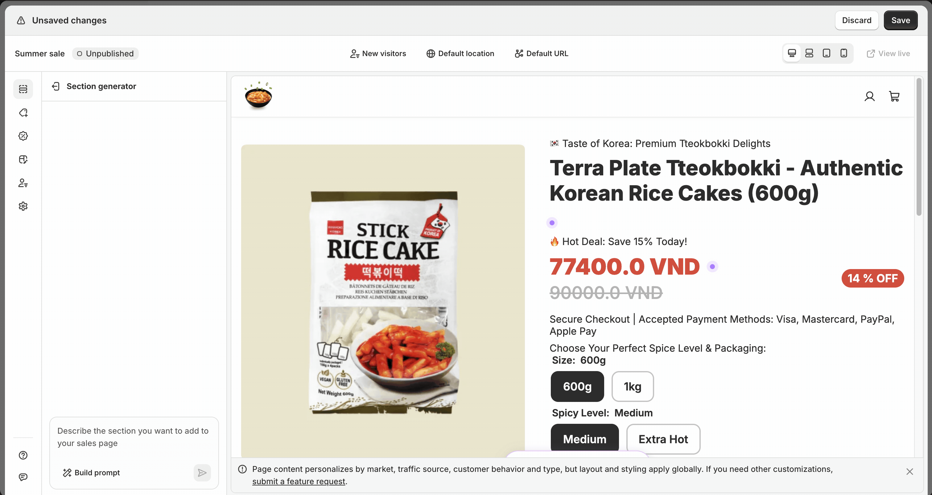Click the shopping cart icon in preview
The height and width of the screenshot is (495, 932).
pyautogui.click(x=894, y=96)
